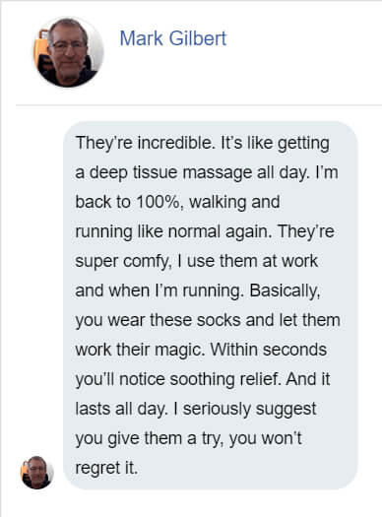Screen dimensions: 382x517
Task: Click the word "Basically," in the message
Action: coord(285,291)
